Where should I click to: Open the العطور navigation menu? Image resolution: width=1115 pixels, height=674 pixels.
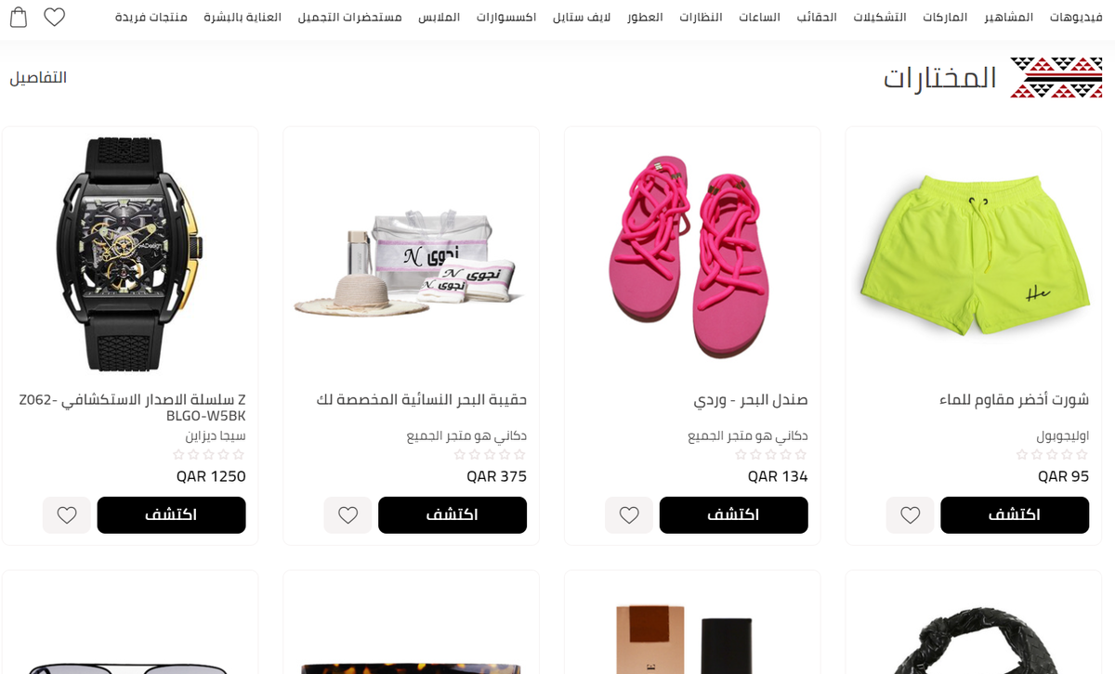point(645,18)
